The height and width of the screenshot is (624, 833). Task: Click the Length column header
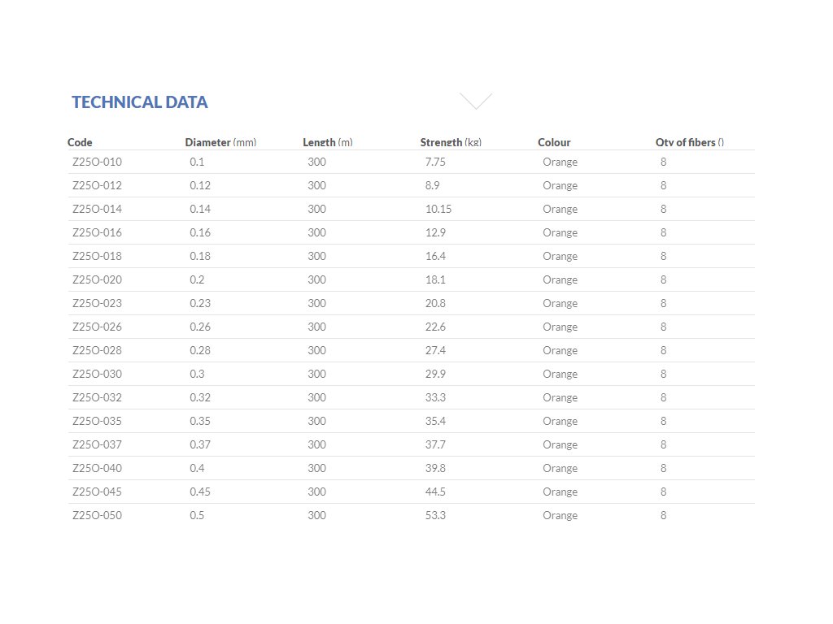coord(327,142)
